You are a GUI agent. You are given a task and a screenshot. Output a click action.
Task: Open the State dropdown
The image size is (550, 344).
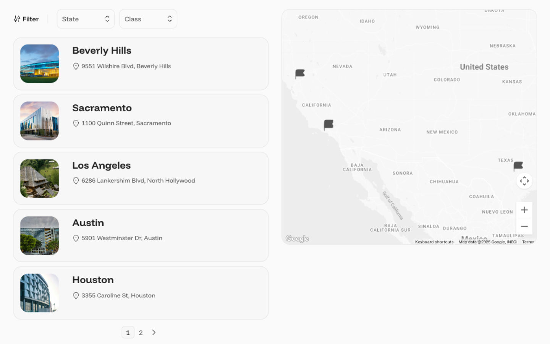86,19
